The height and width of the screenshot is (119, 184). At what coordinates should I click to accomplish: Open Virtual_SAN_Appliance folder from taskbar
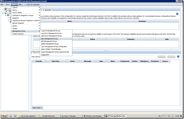click(28, 116)
